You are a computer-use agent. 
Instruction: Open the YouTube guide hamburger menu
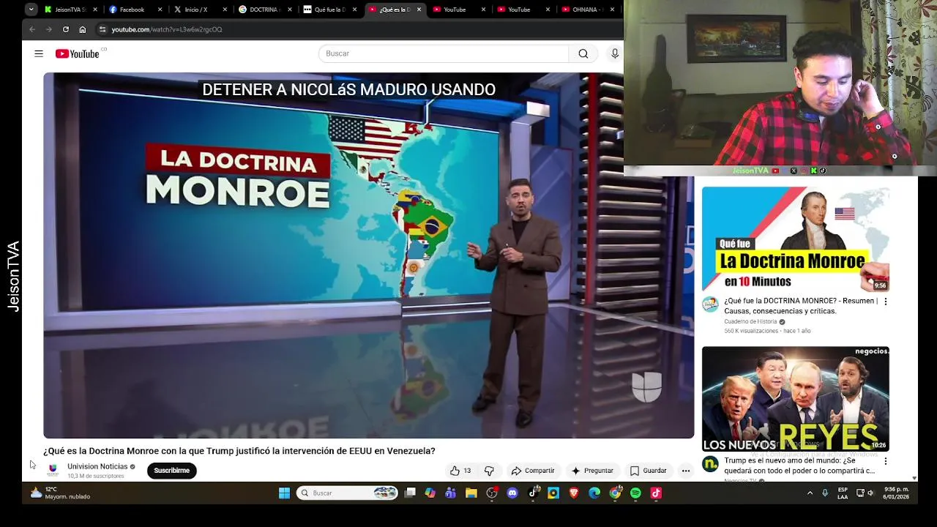coord(39,53)
